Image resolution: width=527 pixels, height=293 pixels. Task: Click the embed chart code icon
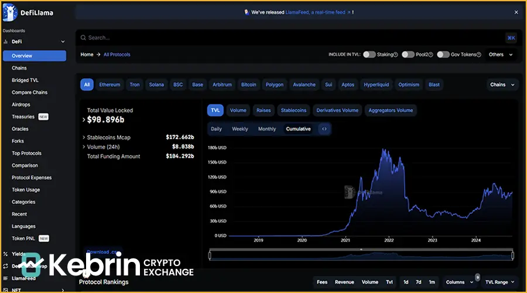point(324,129)
